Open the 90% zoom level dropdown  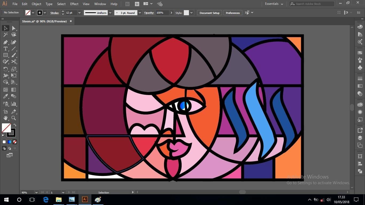[x=36, y=192]
